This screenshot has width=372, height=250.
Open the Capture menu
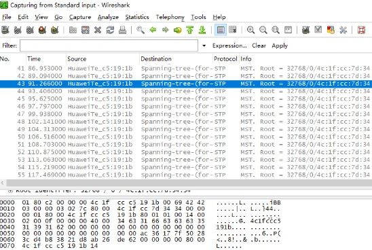pyautogui.click(x=80, y=17)
